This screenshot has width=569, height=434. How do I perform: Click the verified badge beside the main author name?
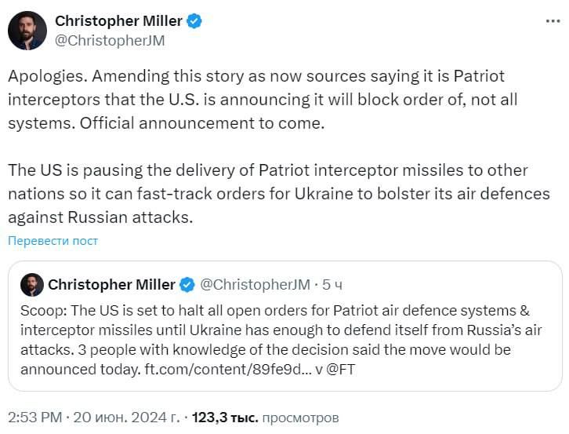coord(194,21)
